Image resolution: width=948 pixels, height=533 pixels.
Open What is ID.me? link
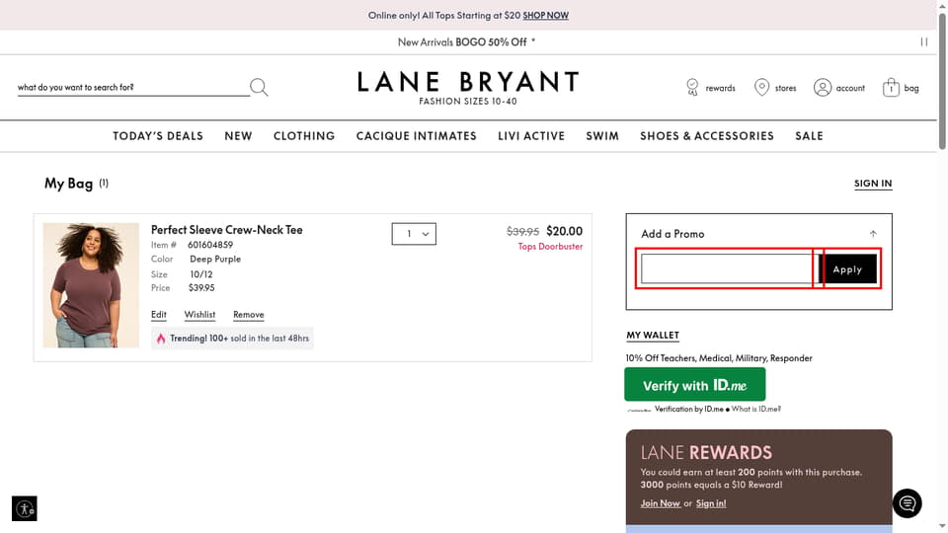[756, 409]
